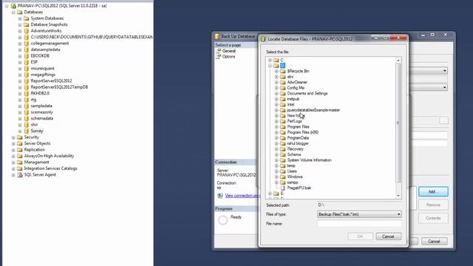Viewport: 473px width, 266px height.
Task: Click the inetpub folder icon
Action: [x=282, y=99]
